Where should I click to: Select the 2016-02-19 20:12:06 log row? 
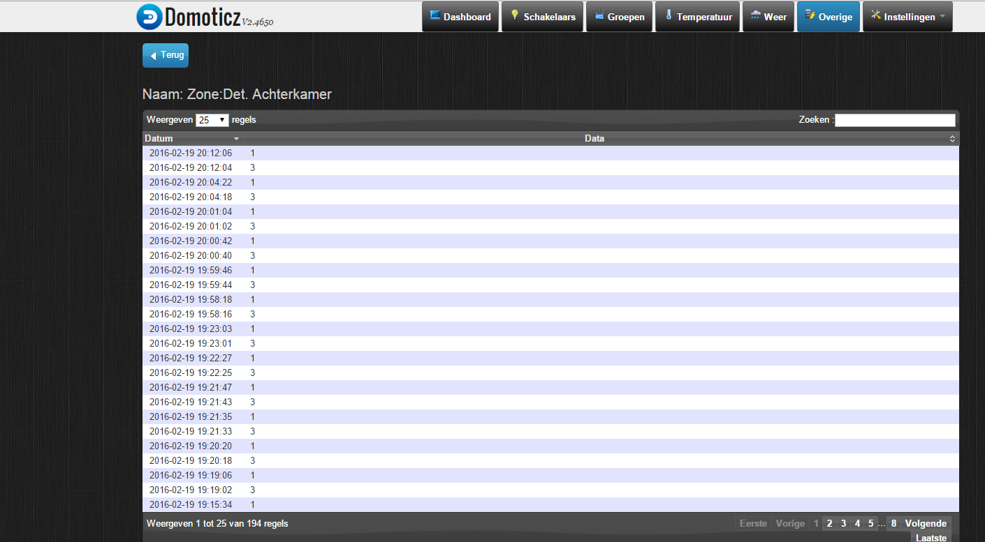(191, 153)
